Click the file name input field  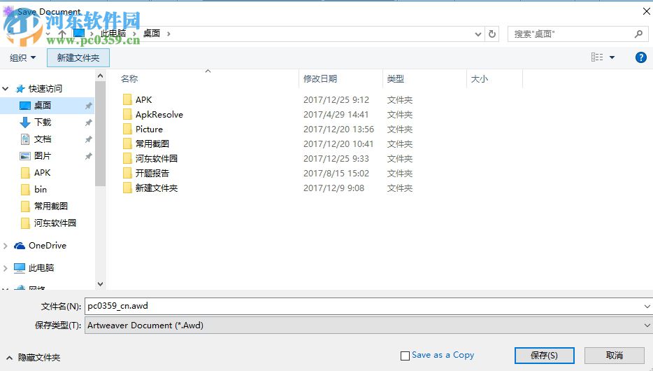pos(362,306)
